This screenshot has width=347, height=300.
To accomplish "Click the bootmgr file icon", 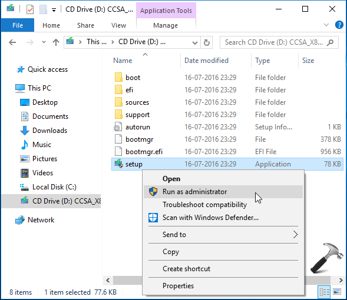I will pos(118,139).
